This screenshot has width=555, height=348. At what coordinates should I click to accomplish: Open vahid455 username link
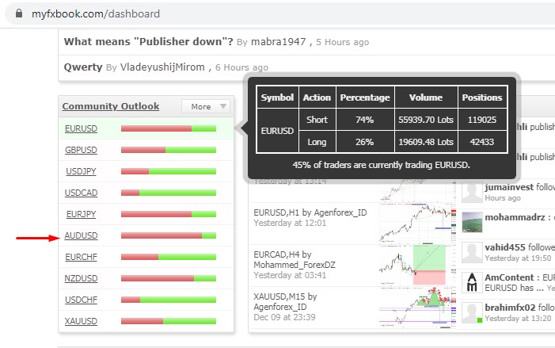click(504, 247)
